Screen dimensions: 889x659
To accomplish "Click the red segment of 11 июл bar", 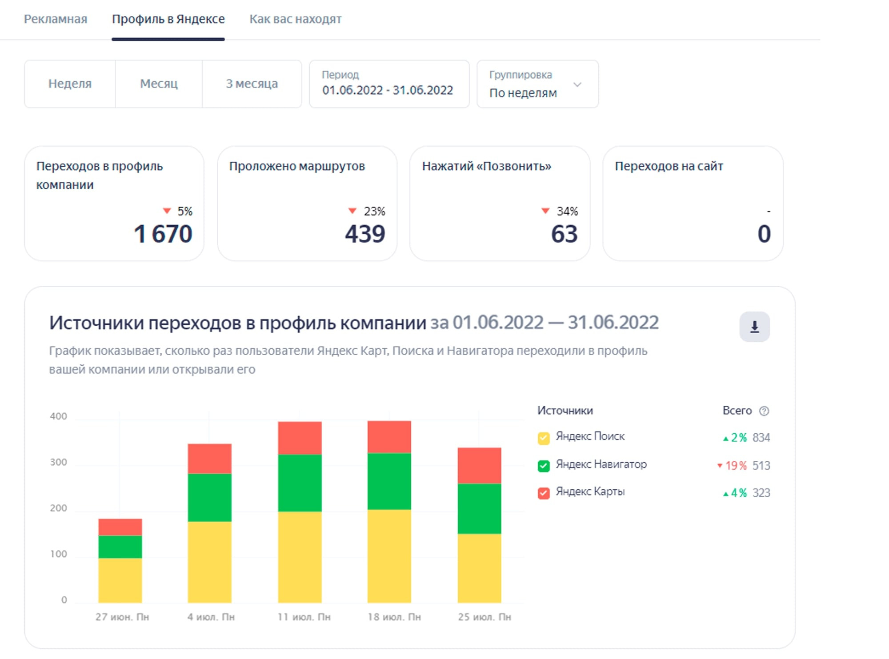I will click(300, 438).
